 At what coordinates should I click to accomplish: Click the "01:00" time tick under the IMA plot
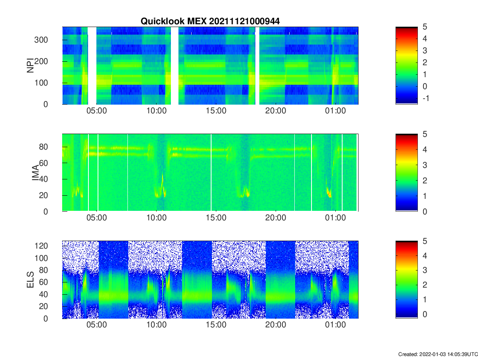(335, 218)
